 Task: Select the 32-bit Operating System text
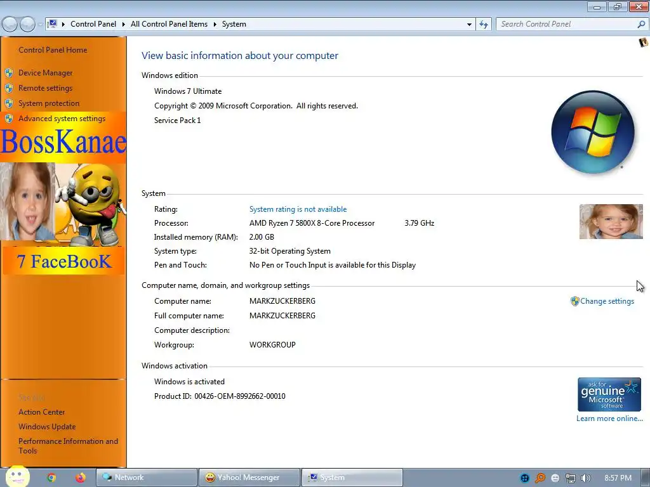289,251
